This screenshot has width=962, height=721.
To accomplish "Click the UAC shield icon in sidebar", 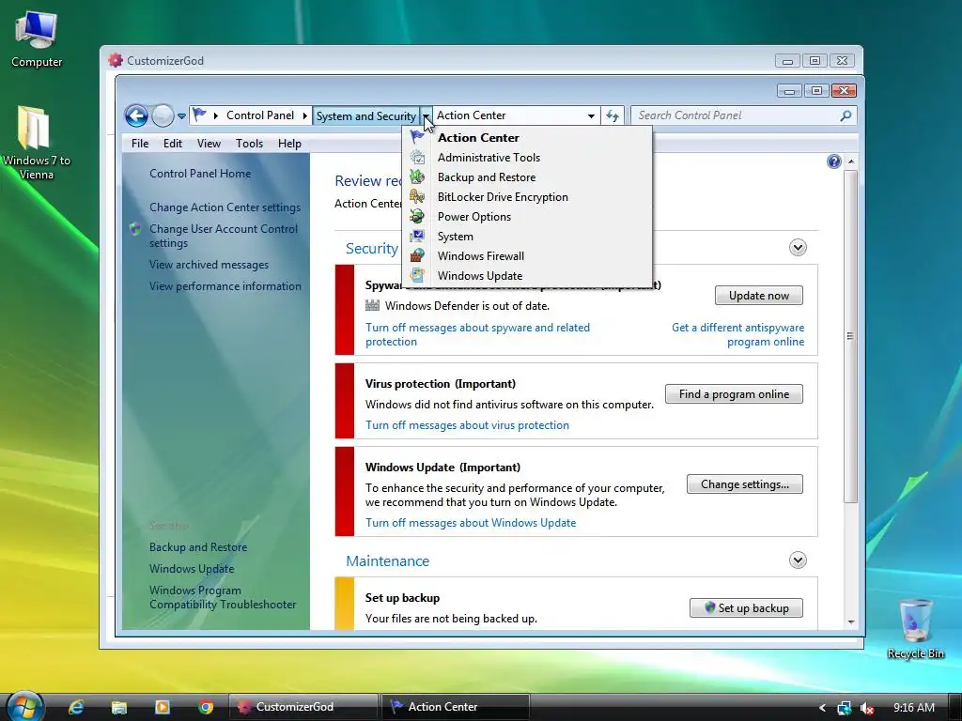I will point(135,229).
